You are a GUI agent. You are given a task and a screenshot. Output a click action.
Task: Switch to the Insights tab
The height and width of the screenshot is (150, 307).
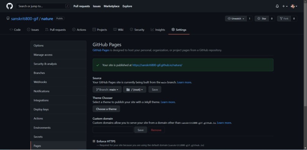(158, 30)
